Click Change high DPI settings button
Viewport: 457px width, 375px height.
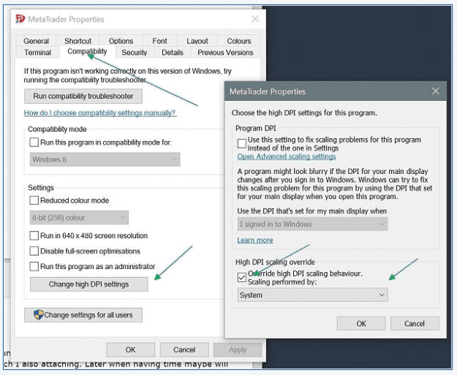(x=89, y=284)
